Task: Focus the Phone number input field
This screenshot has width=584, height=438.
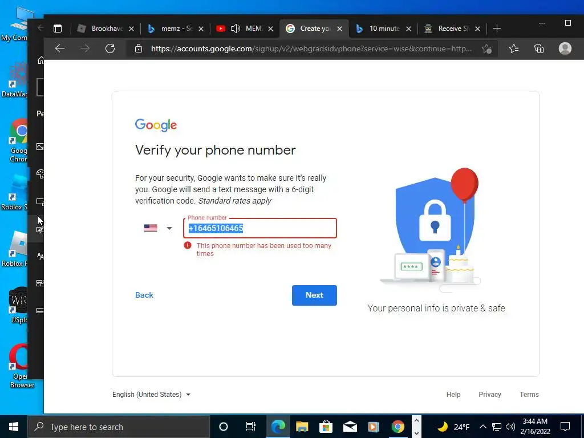Action: pos(260,228)
